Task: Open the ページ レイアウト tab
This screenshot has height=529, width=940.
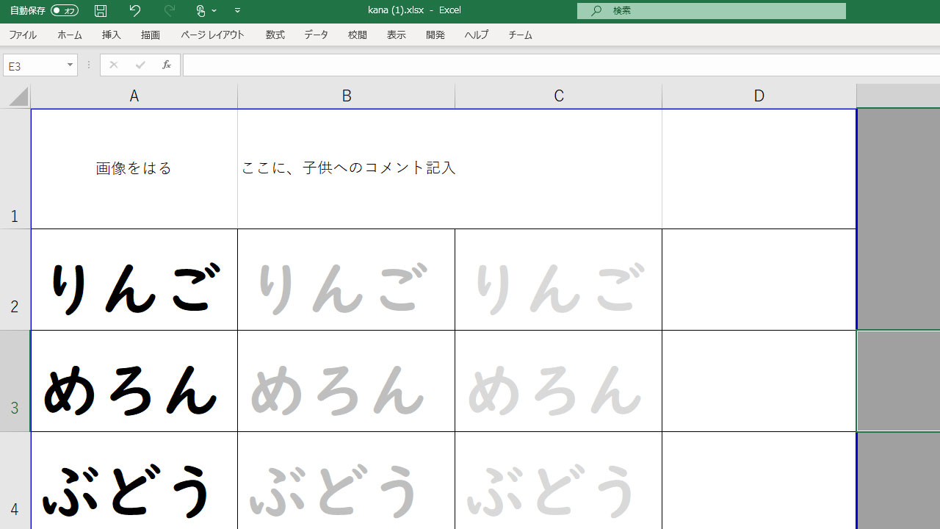Action: [212, 35]
